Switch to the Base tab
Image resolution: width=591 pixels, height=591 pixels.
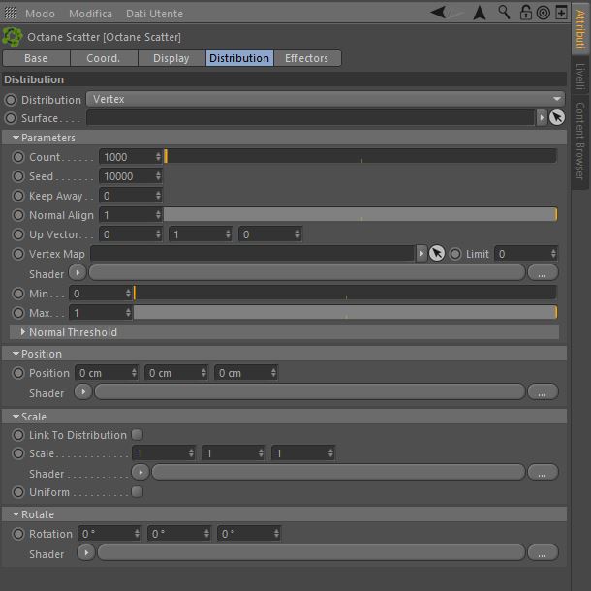[36, 58]
